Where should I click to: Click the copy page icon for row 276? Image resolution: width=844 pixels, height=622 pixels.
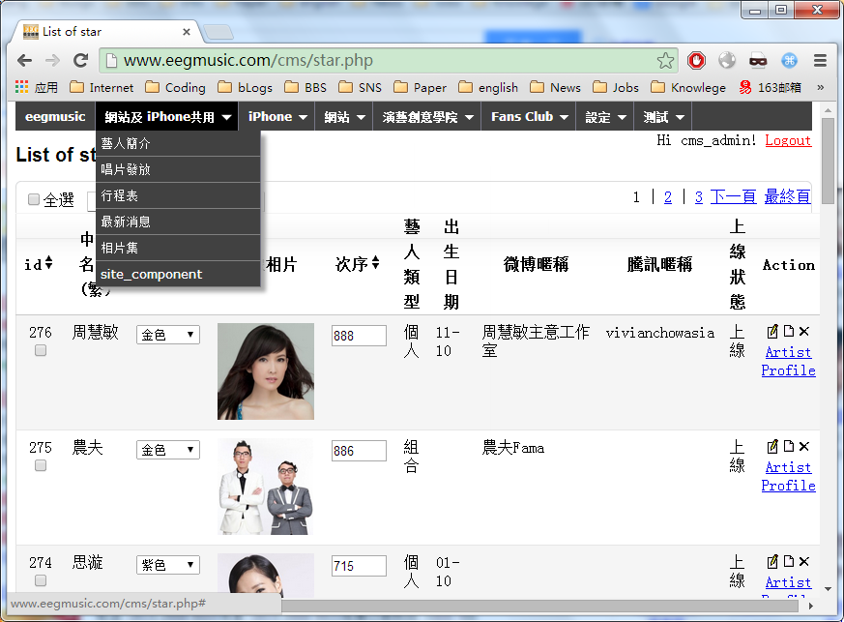[x=789, y=331]
